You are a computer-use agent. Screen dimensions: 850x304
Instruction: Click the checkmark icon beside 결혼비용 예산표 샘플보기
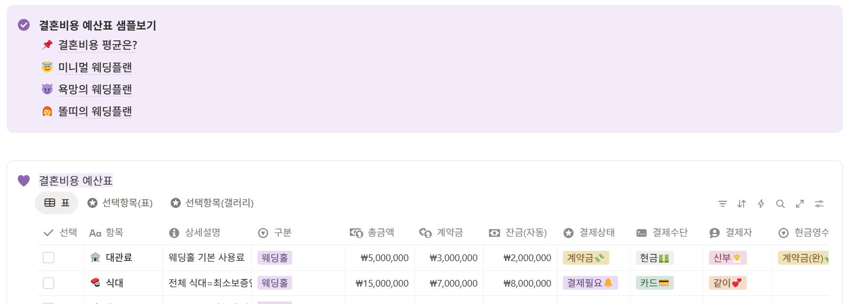point(22,25)
